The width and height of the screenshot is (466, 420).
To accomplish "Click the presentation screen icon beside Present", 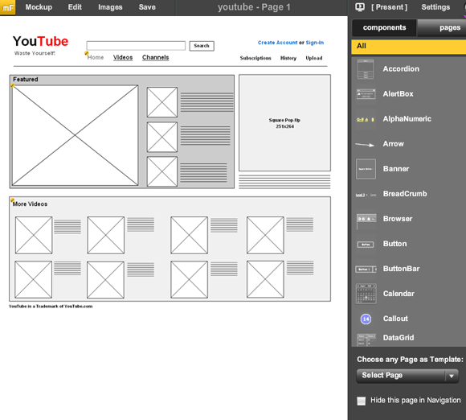I will pyautogui.click(x=360, y=7).
